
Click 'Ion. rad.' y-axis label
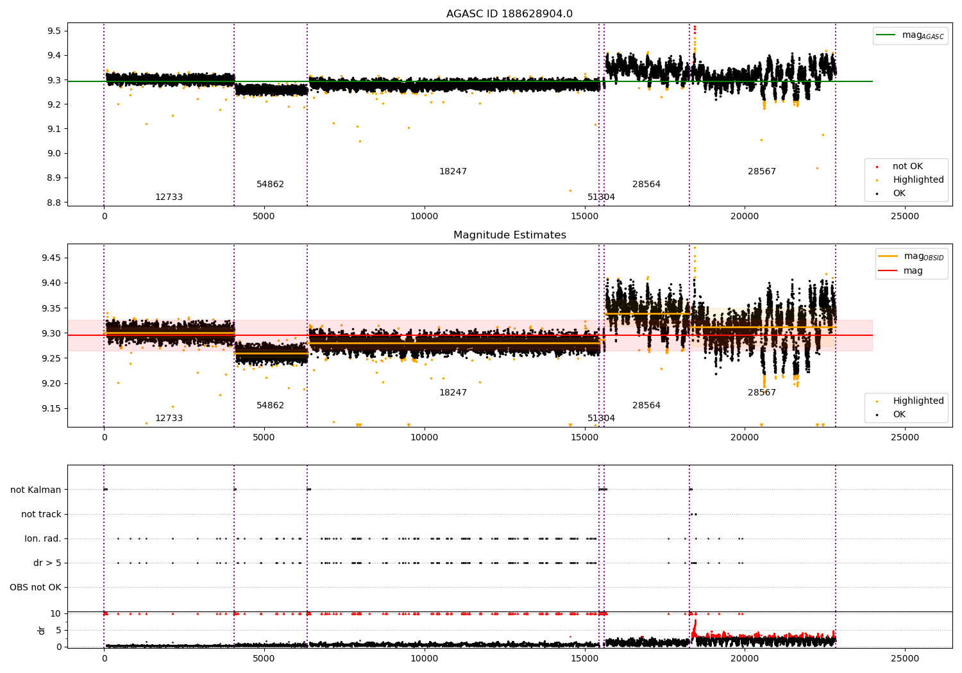point(43,538)
